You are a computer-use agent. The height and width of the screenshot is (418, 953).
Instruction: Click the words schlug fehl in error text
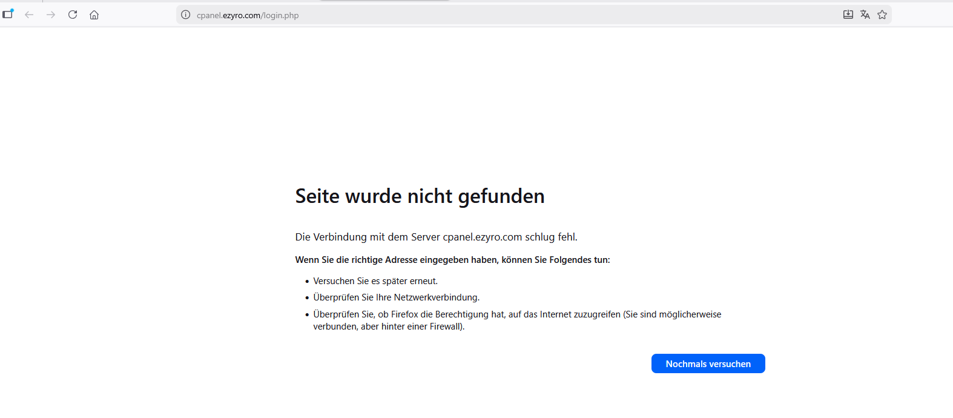pos(551,237)
